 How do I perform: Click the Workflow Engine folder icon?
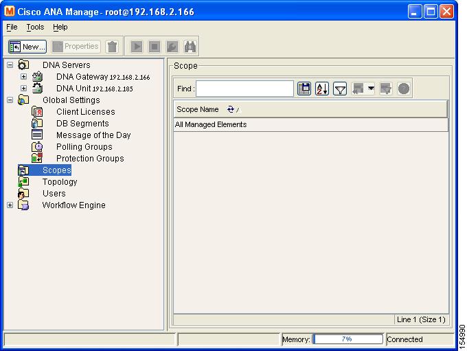pos(23,205)
